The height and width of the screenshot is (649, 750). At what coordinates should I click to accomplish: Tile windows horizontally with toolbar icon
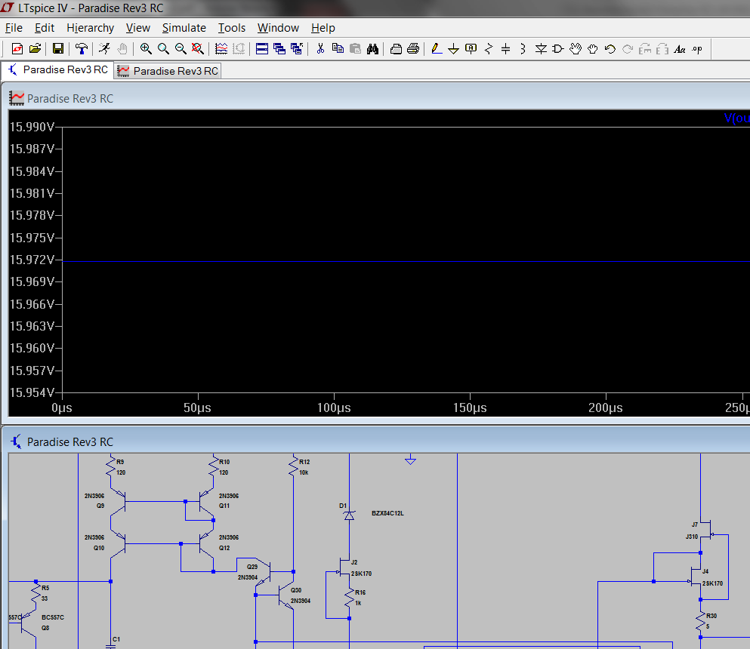261,49
